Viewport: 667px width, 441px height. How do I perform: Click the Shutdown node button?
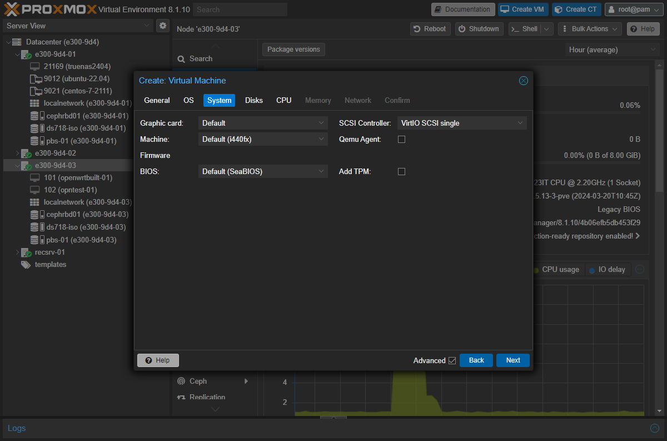click(479, 29)
